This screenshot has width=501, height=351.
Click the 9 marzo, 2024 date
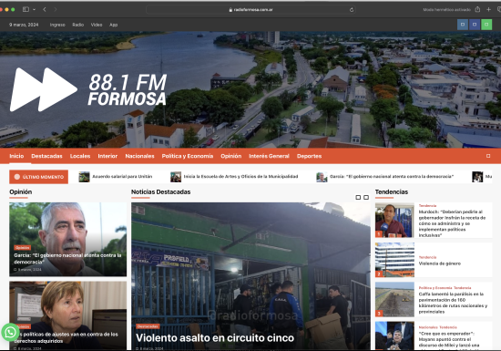point(24,25)
